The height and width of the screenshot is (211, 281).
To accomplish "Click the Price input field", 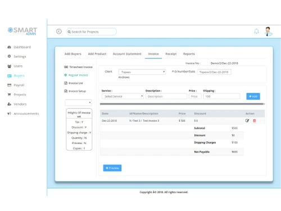I will click(x=195, y=96).
